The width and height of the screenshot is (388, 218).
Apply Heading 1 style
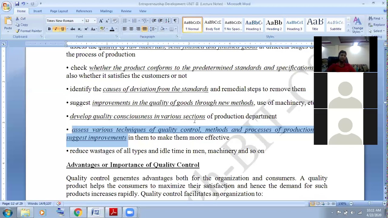point(253,25)
